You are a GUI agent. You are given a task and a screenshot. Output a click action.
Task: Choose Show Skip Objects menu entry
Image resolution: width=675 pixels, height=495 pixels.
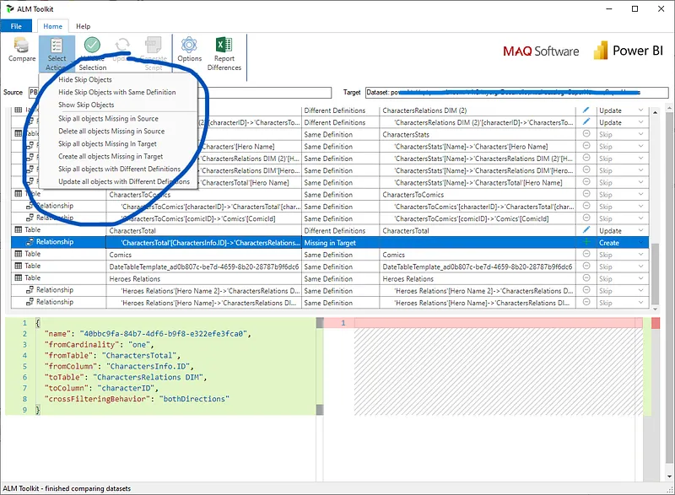86,105
